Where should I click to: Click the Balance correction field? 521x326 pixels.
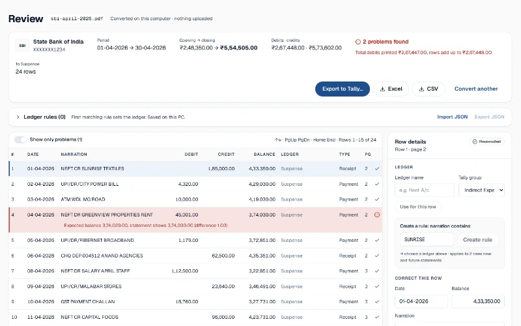click(478, 301)
